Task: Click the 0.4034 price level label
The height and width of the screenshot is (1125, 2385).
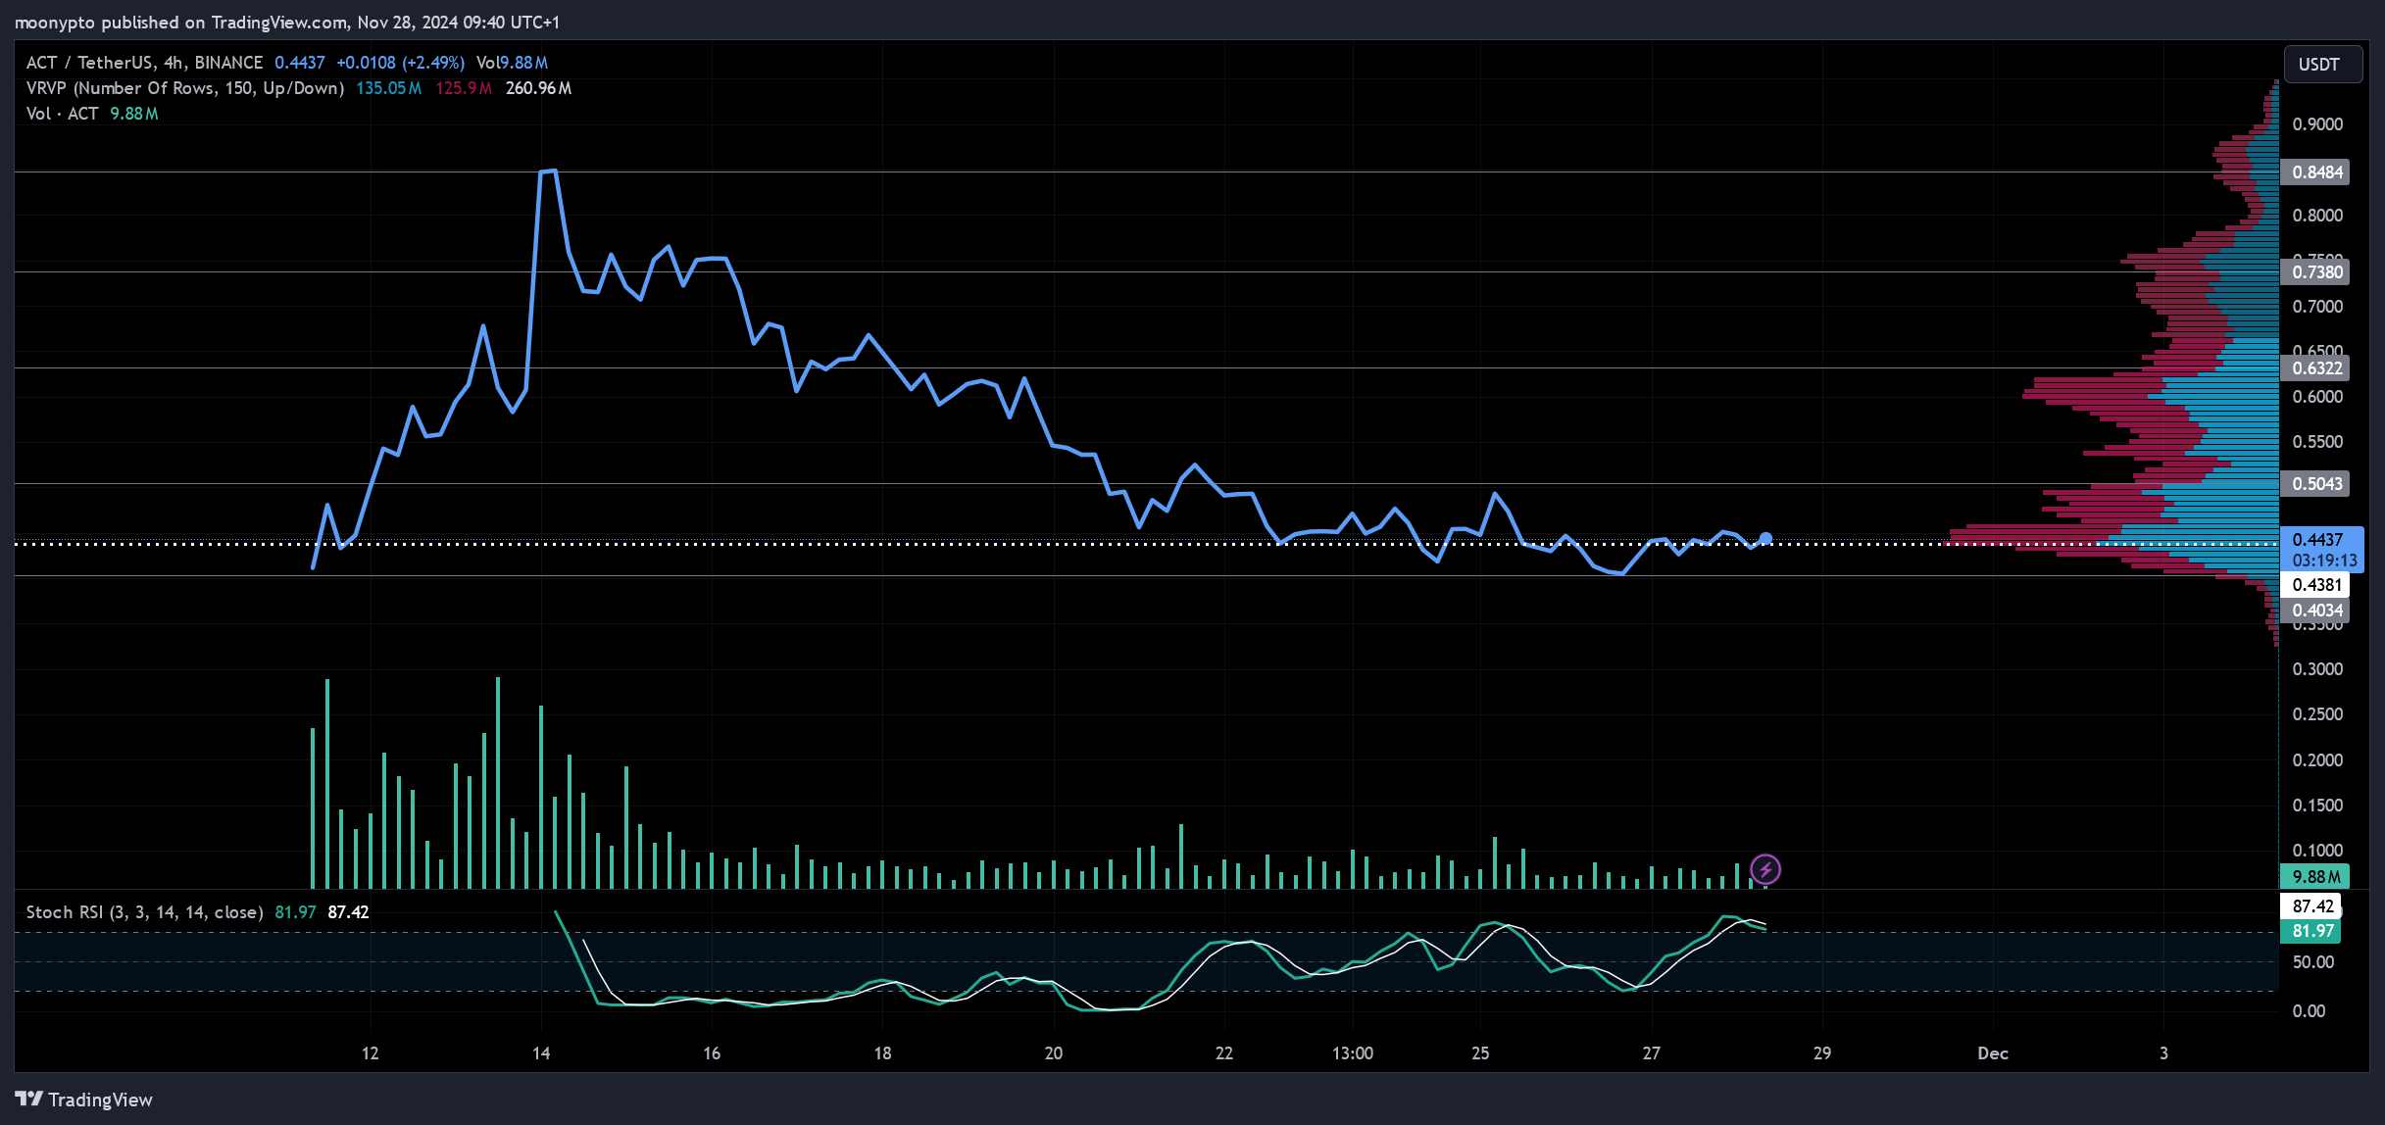Action: [x=2317, y=611]
